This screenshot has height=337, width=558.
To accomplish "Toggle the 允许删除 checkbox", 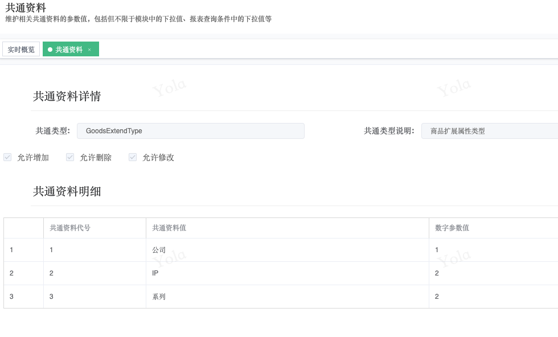I will [70, 158].
